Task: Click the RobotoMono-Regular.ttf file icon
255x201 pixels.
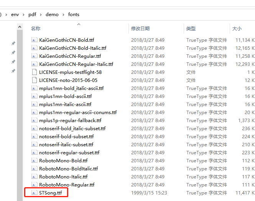Action: pos(34,185)
